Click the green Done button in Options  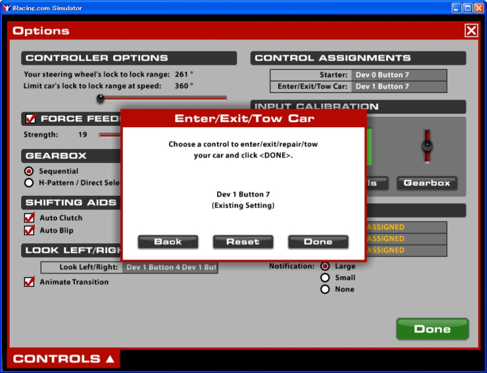(x=432, y=329)
